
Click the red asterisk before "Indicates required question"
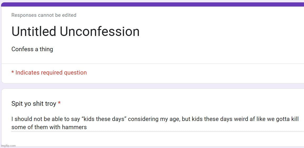click(x=13, y=72)
